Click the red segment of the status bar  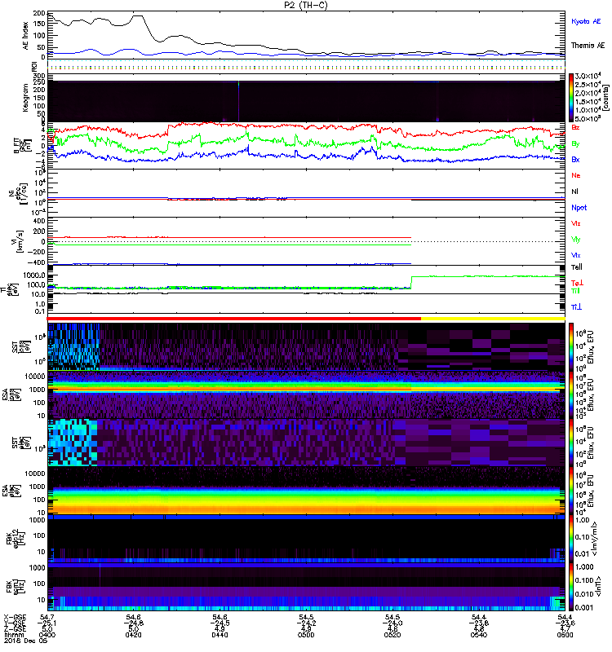pyautogui.click(x=234, y=319)
